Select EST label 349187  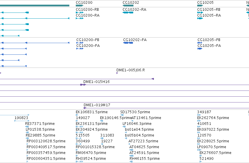point(204,112)
